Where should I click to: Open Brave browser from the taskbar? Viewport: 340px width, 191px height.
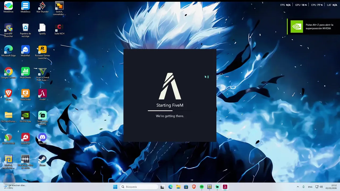point(194,187)
